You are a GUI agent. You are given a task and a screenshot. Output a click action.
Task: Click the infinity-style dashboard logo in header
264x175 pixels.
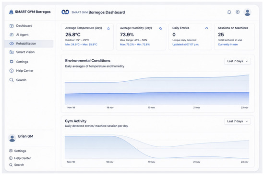(x=65, y=12)
